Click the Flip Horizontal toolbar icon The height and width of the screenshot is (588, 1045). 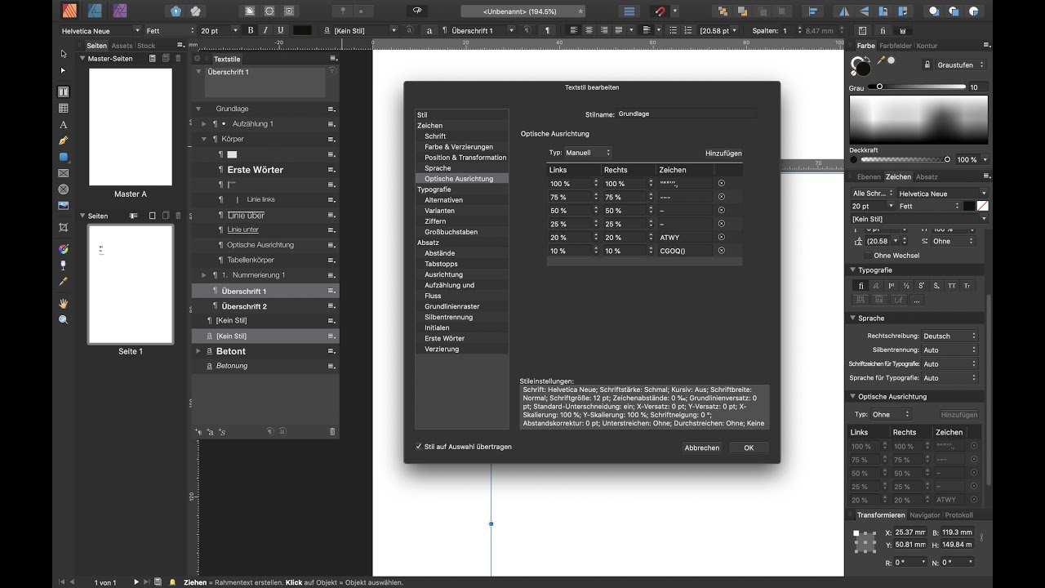pyautogui.click(x=843, y=11)
